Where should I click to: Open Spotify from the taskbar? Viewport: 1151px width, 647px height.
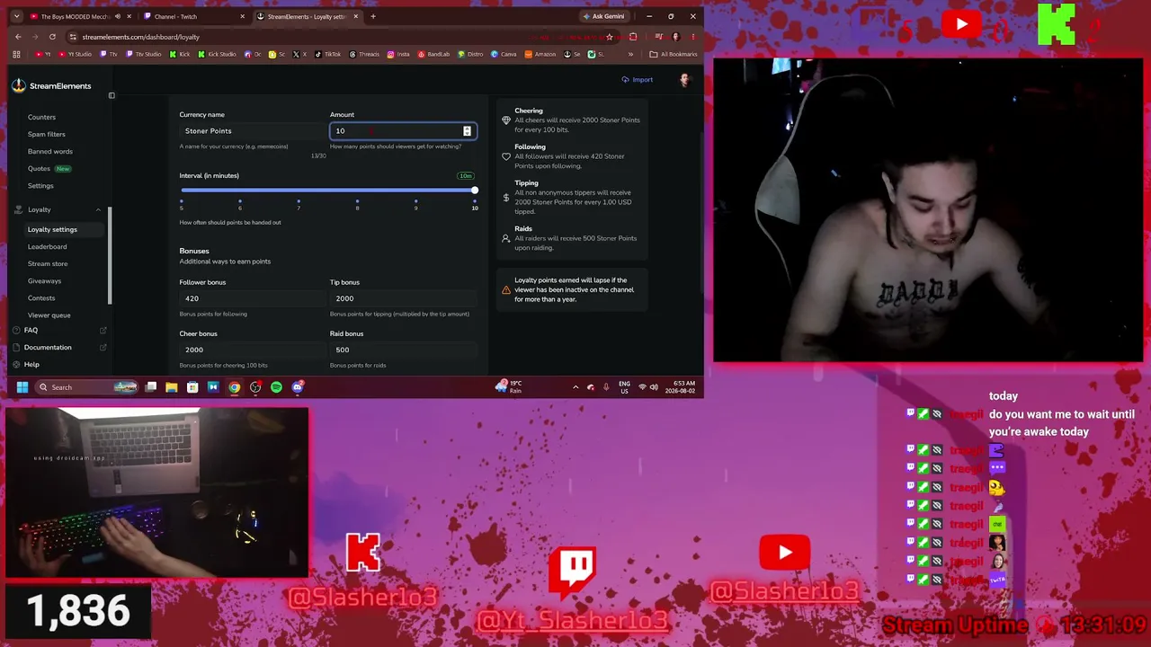pos(276,387)
